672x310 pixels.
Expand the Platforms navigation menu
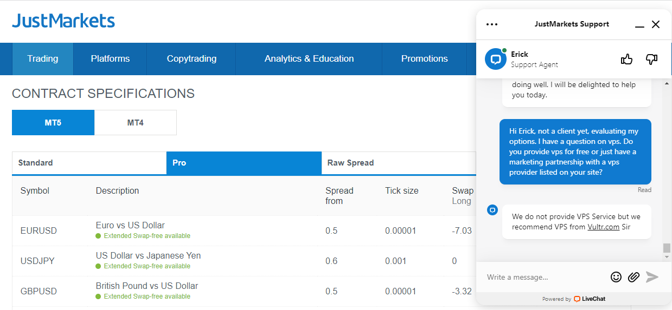pyautogui.click(x=110, y=59)
